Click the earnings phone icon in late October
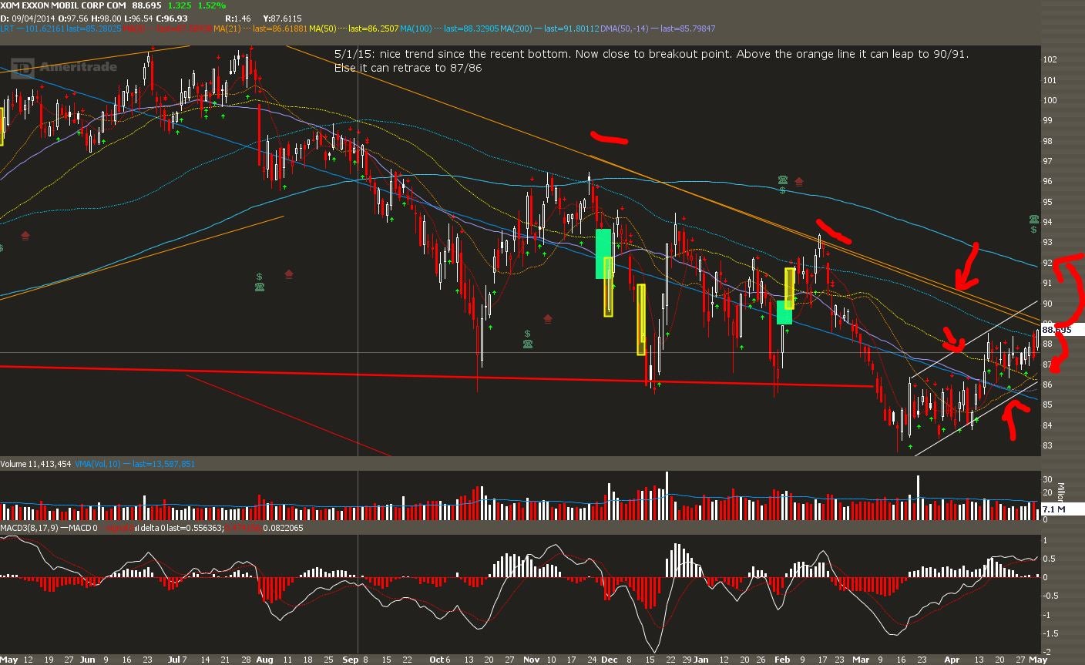The width and height of the screenshot is (1085, 665). [x=528, y=344]
